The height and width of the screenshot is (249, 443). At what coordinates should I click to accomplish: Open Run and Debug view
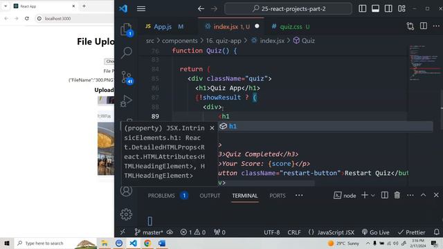(x=126, y=101)
